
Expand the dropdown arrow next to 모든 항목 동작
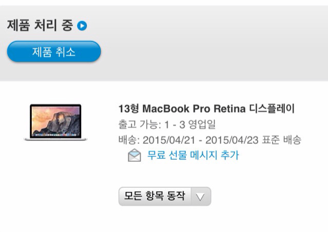[200, 197]
